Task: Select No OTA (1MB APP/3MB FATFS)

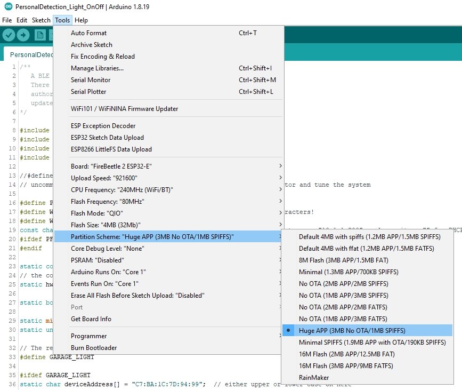Action: click(368, 319)
